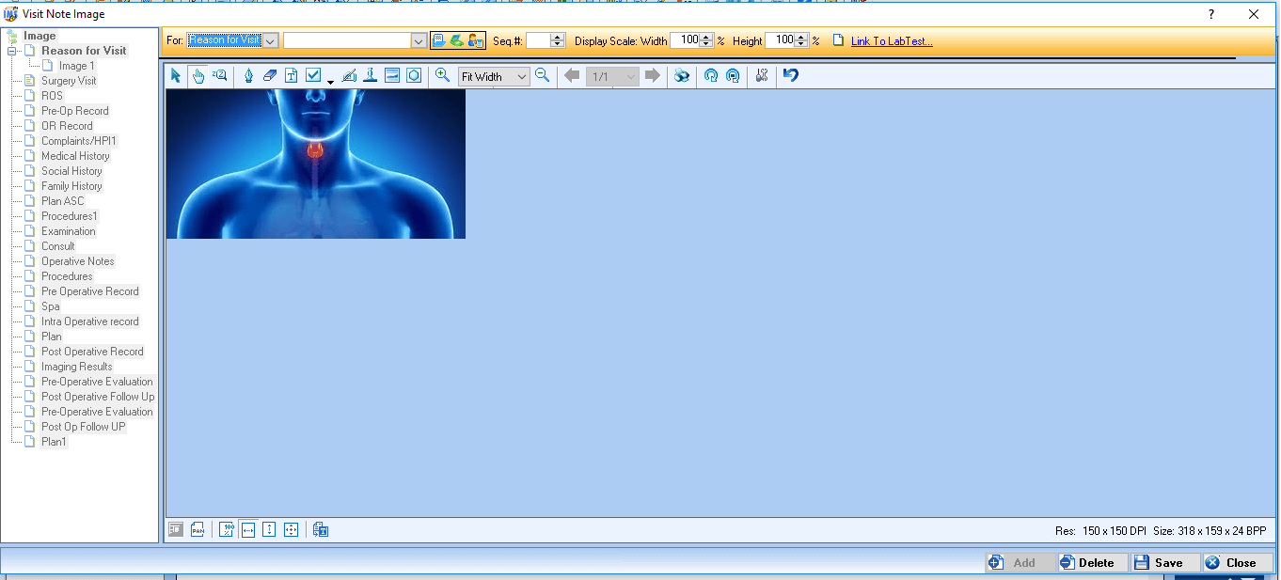Image resolution: width=1281 pixels, height=580 pixels.
Task: Click the undo arrow icon
Action: click(791, 76)
